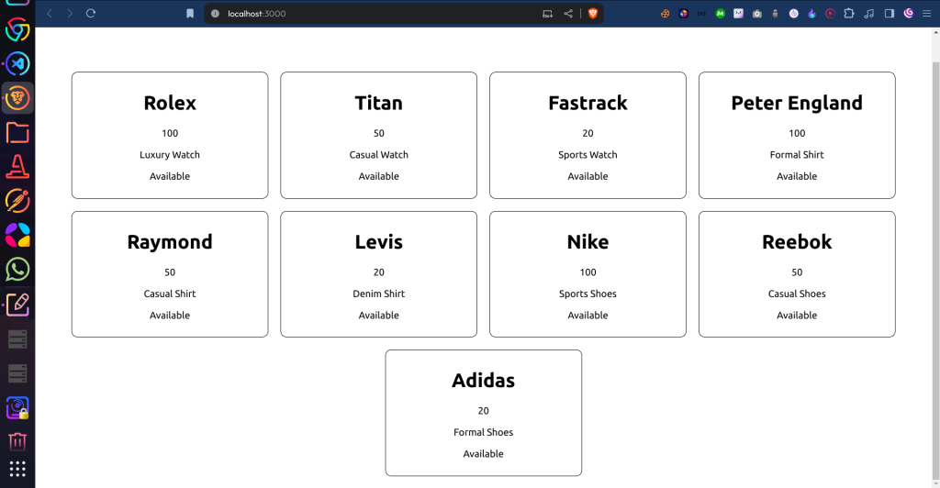Click the green M extension icon

point(720,13)
